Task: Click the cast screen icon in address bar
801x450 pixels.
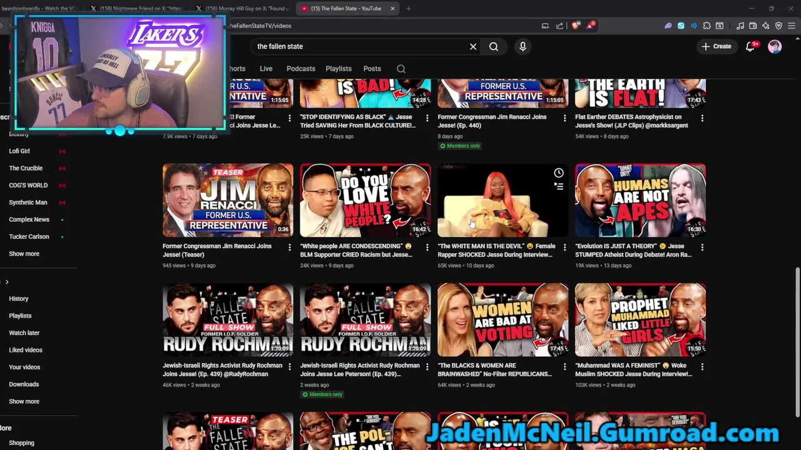Action: (545, 26)
